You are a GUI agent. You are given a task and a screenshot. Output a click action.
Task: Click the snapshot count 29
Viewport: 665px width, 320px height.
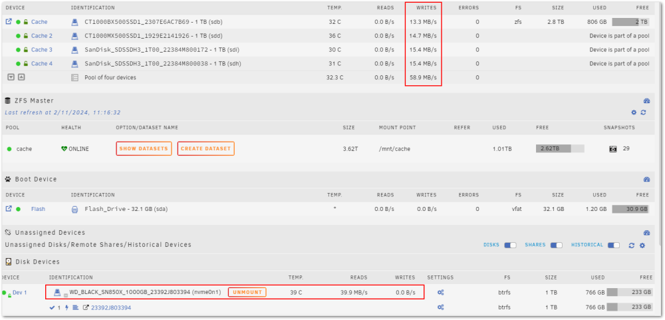pyautogui.click(x=626, y=148)
